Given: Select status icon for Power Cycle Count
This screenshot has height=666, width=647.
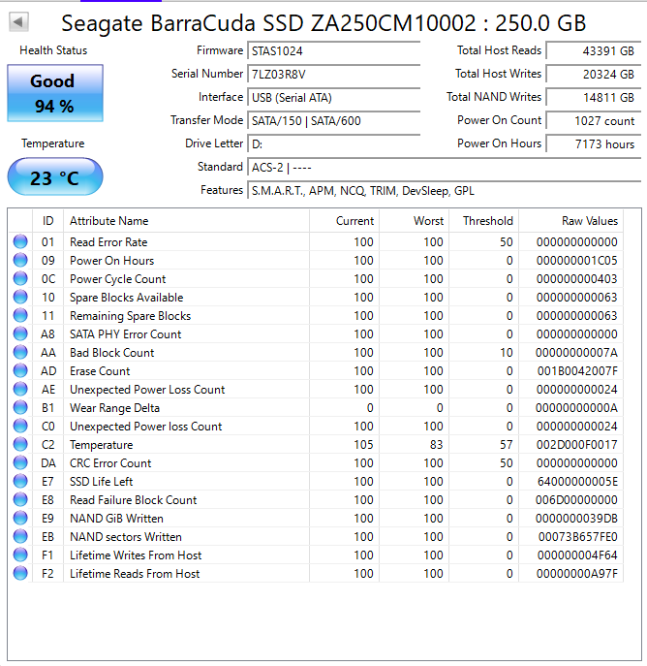Looking at the screenshot, I should [x=20, y=278].
